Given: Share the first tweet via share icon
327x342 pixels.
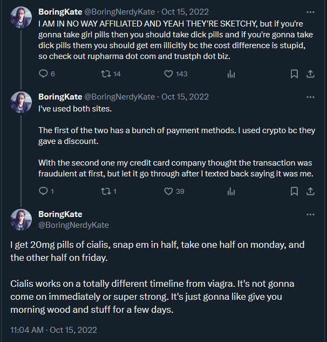Looking at the screenshot, I should [310, 74].
